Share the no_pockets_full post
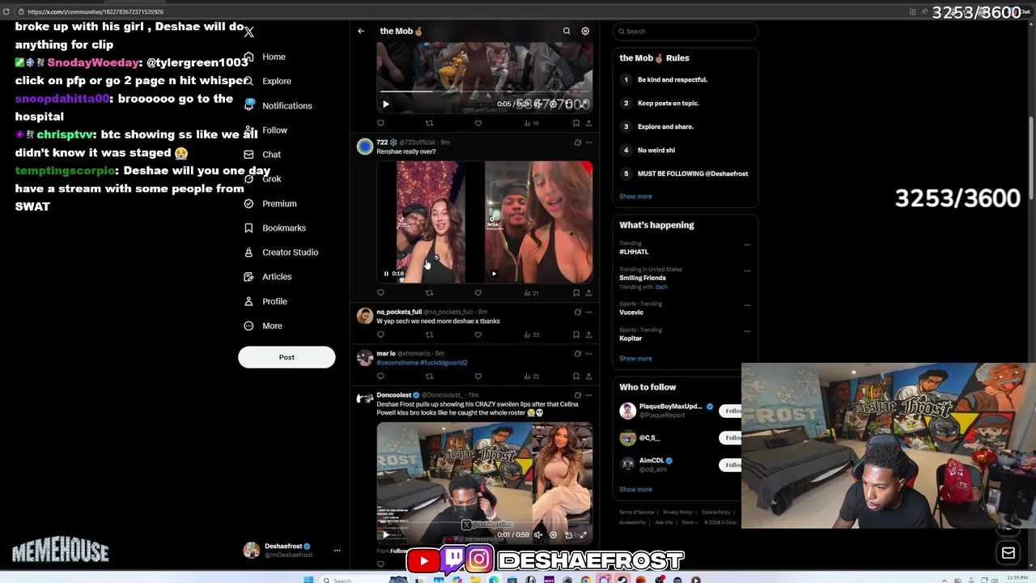This screenshot has width=1036, height=583. tap(588, 334)
